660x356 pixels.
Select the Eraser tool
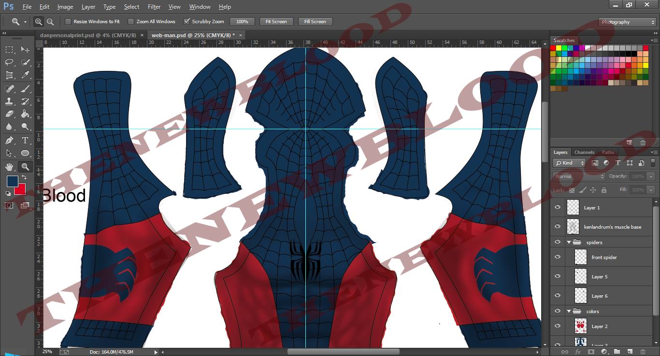(9, 114)
